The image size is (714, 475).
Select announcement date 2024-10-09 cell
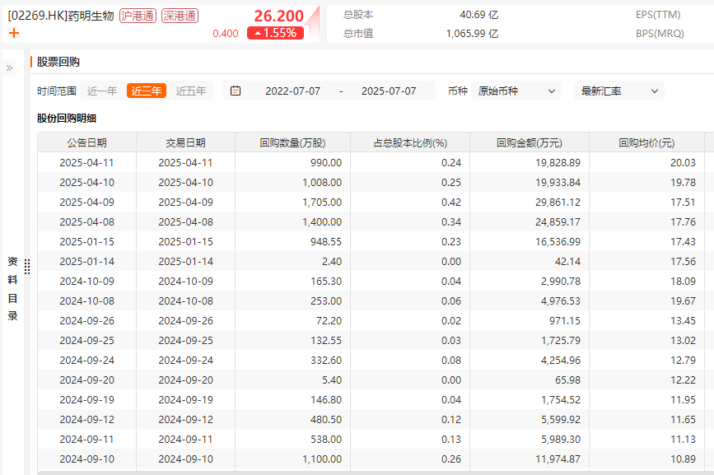[87, 282]
